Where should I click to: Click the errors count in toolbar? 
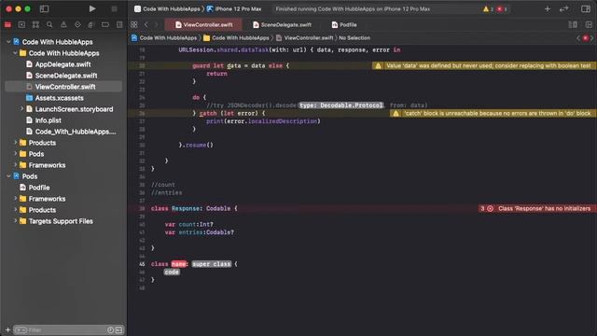pos(502,8)
